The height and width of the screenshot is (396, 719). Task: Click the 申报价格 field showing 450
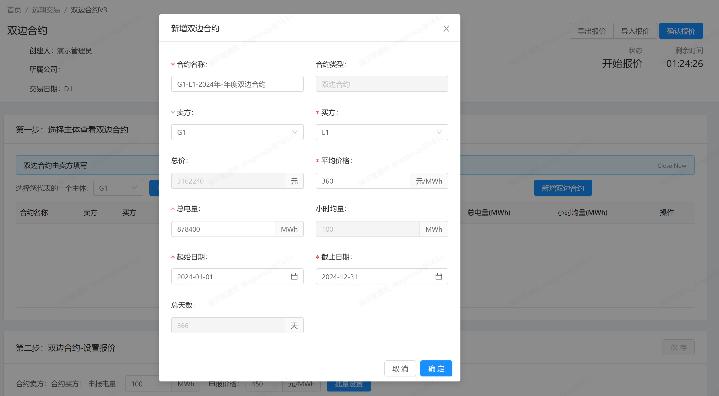pos(264,384)
